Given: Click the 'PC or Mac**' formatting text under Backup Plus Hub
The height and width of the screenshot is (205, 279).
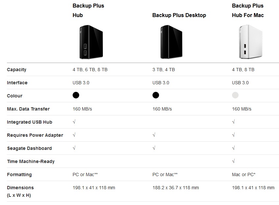Looking at the screenshot, I should pos(85,174).
